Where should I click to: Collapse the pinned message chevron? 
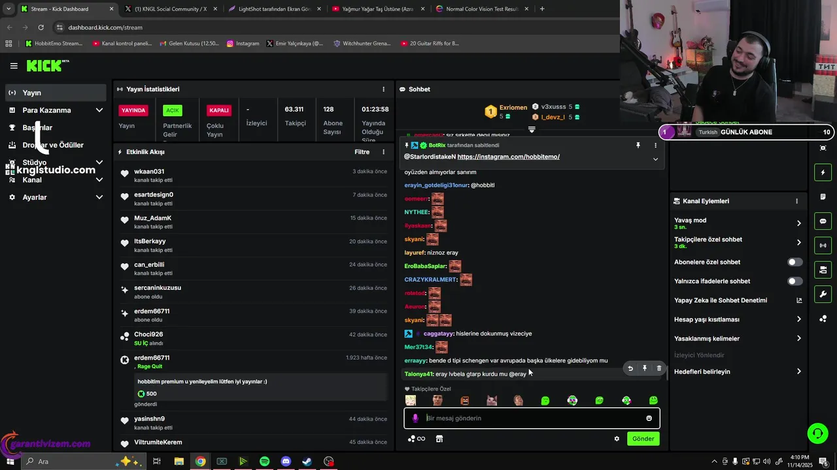pyautogui.click(x=655, y=159)
